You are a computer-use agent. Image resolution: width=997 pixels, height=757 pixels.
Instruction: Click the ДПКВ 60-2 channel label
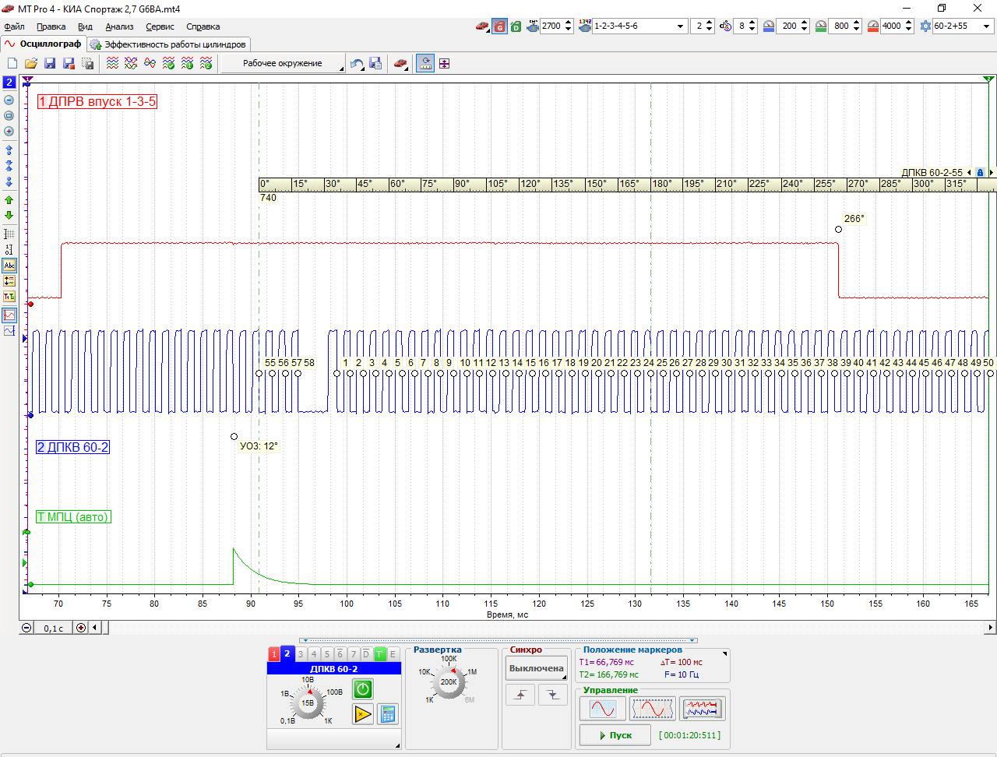pyautogui.click(x=72, y=447)
